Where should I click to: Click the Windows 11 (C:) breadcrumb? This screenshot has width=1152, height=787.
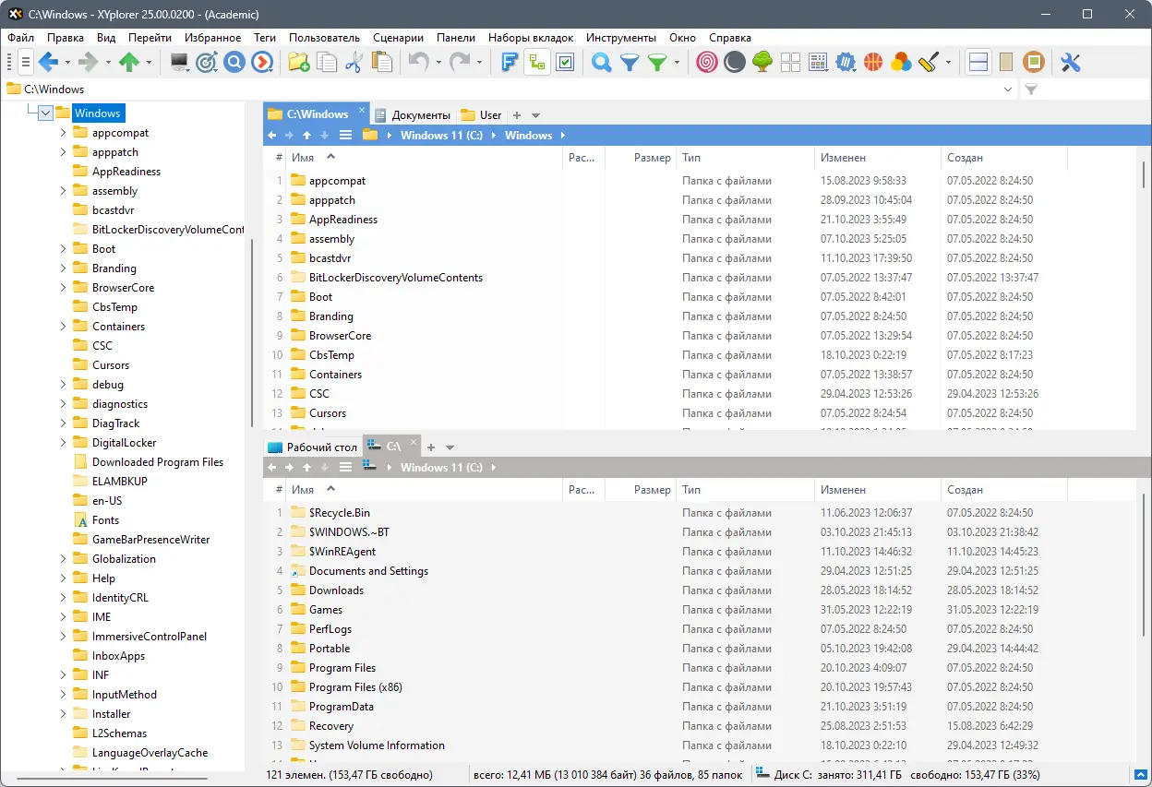(441, 135)
